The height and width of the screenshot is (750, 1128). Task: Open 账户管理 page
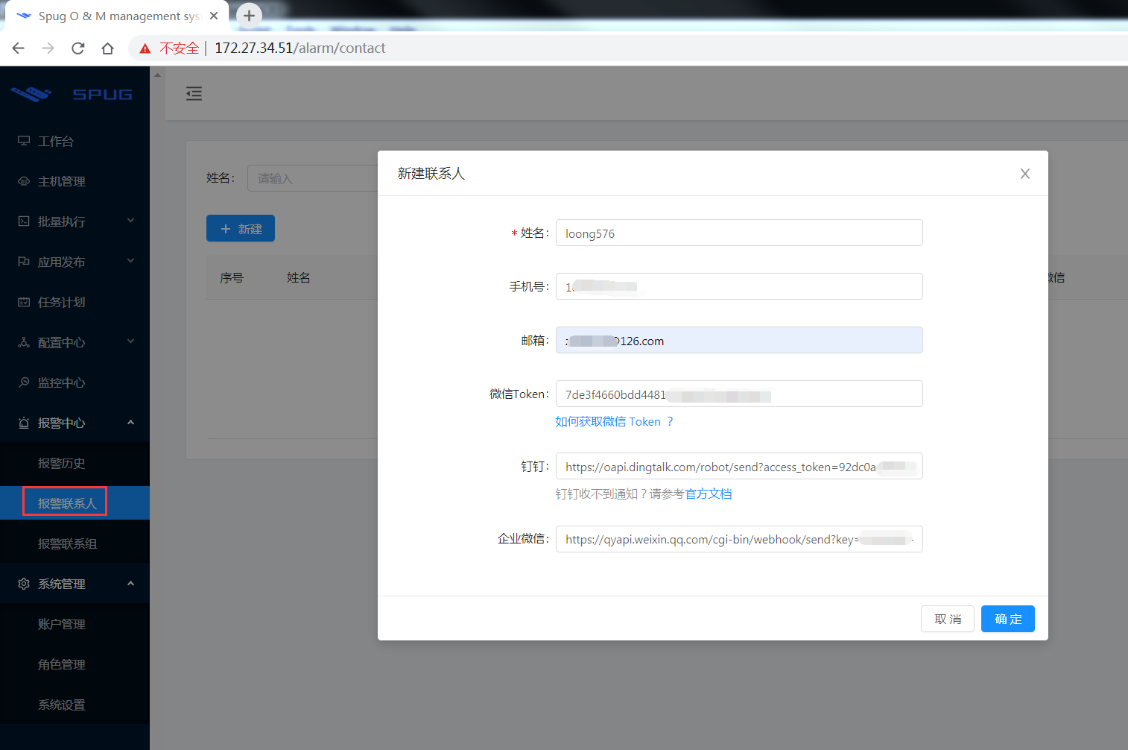click(x=75, y=624)
